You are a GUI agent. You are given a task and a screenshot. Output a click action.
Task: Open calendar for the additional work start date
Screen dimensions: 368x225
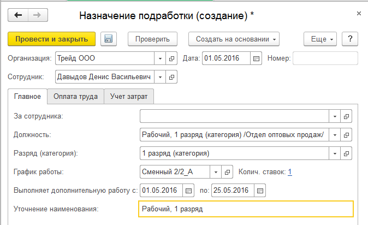tap(188, 190)
